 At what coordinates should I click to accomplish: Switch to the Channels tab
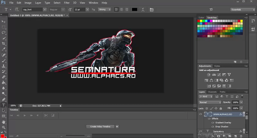click(x=212, y=92)
